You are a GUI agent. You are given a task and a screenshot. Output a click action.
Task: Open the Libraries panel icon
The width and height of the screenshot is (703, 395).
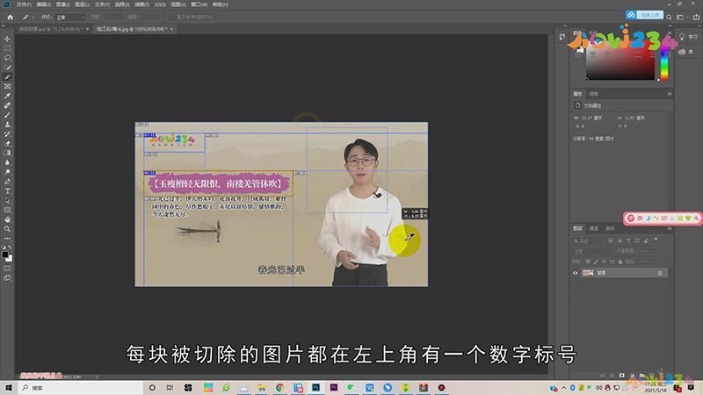(x=682, y=52)
